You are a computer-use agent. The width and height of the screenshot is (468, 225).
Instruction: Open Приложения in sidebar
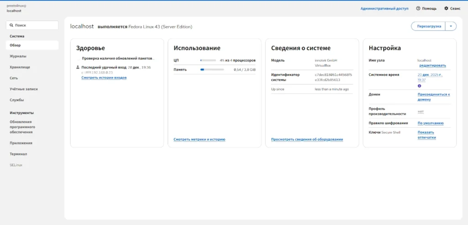(32, 143)
